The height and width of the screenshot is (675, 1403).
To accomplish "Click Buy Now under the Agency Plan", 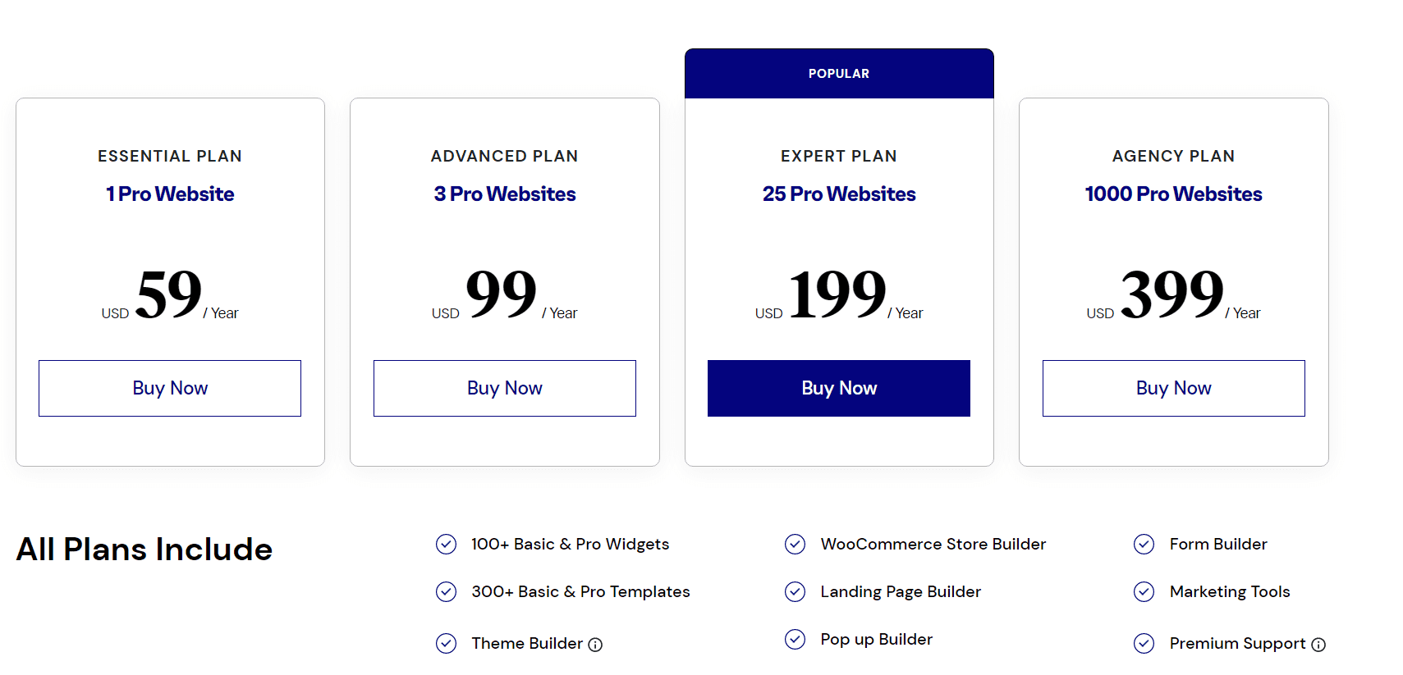I will [x=1173, y=387].
